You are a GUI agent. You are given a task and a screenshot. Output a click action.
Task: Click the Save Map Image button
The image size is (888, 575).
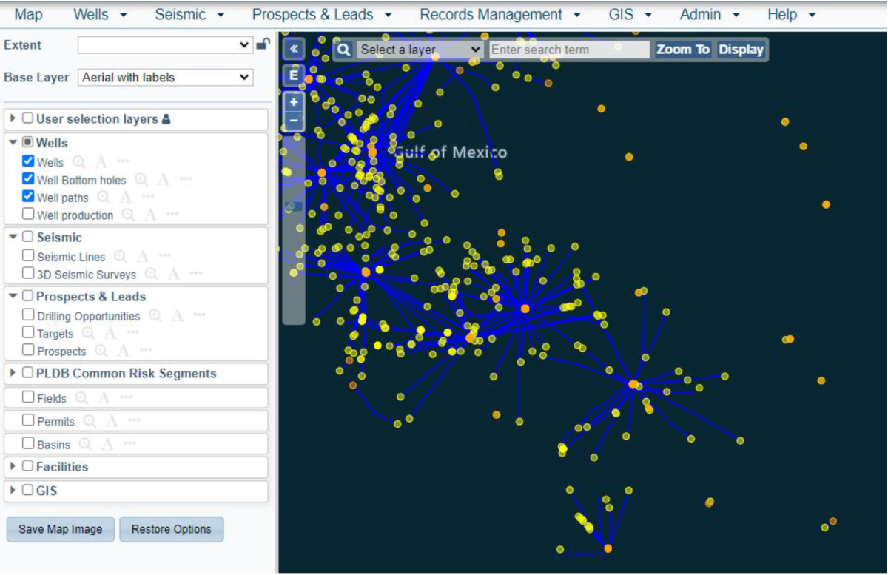[60, 529]
